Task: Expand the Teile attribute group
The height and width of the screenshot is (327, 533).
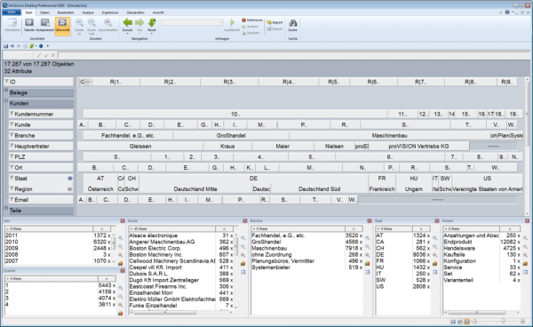Action: [x=6, y=208]
